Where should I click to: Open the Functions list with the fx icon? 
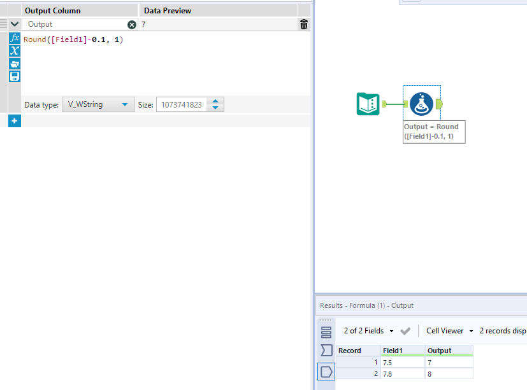coord(14,39)
